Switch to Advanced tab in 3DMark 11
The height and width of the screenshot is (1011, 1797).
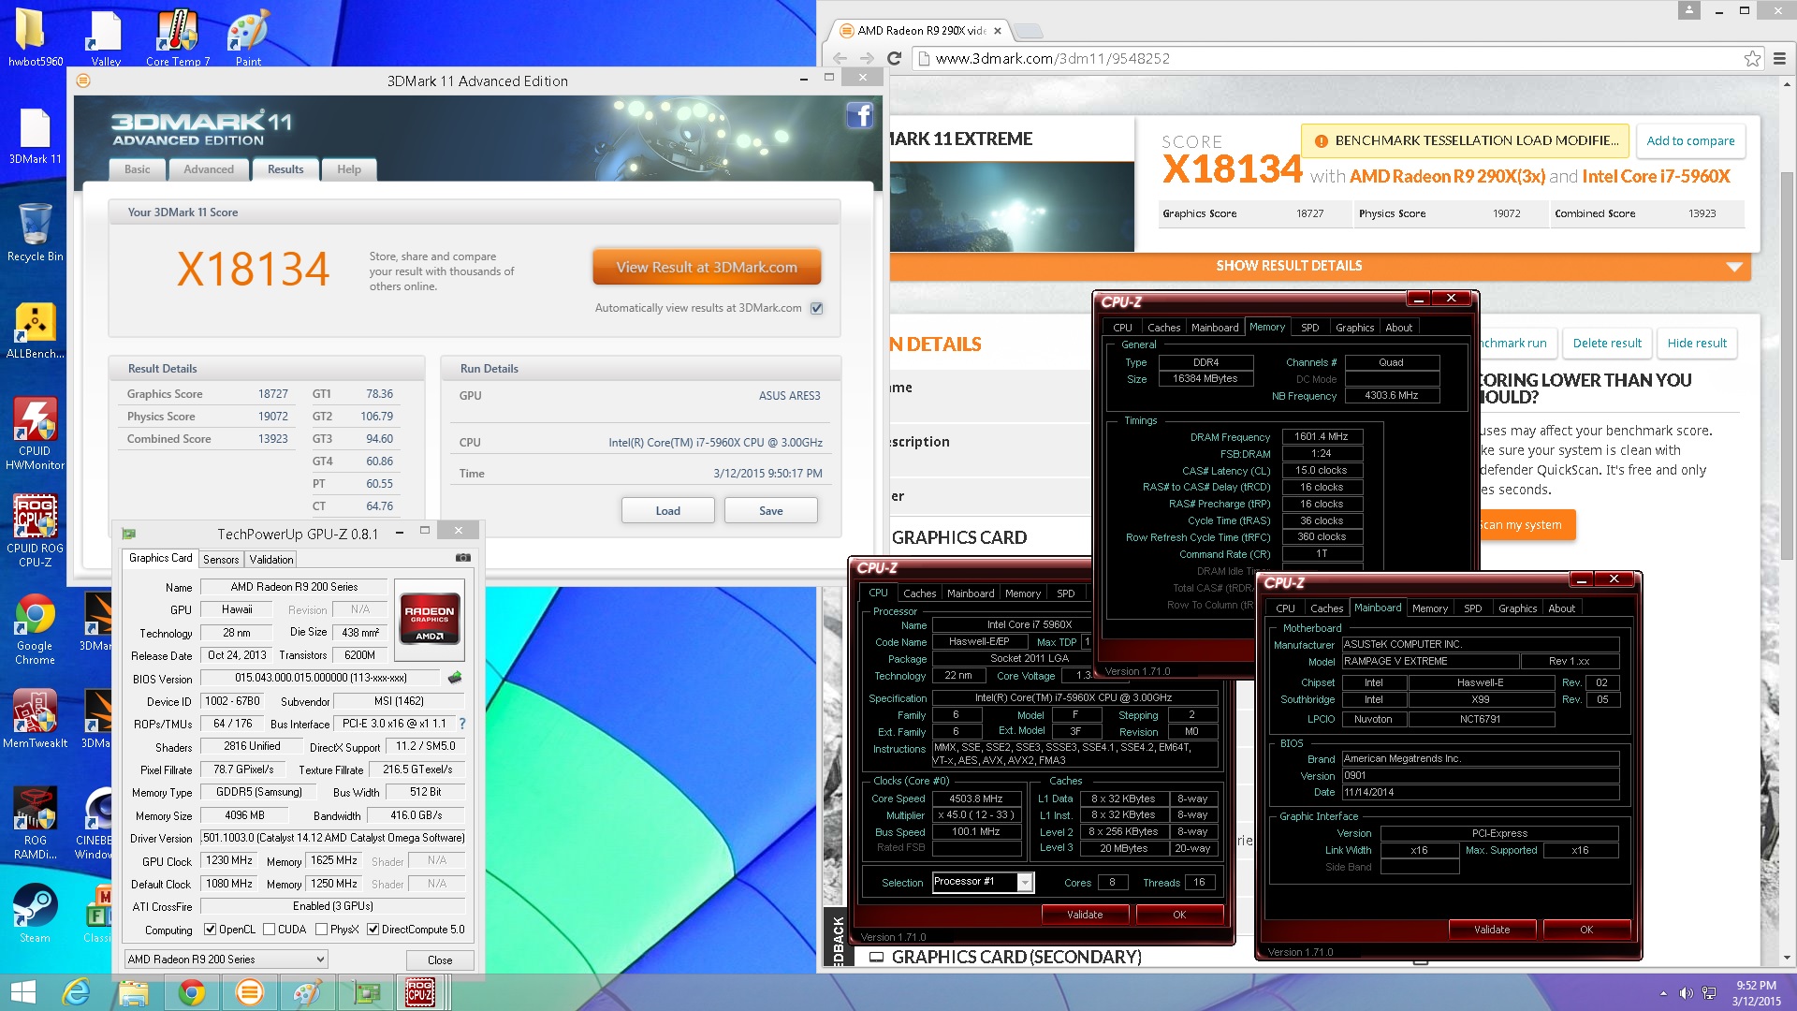coord(209,169)
